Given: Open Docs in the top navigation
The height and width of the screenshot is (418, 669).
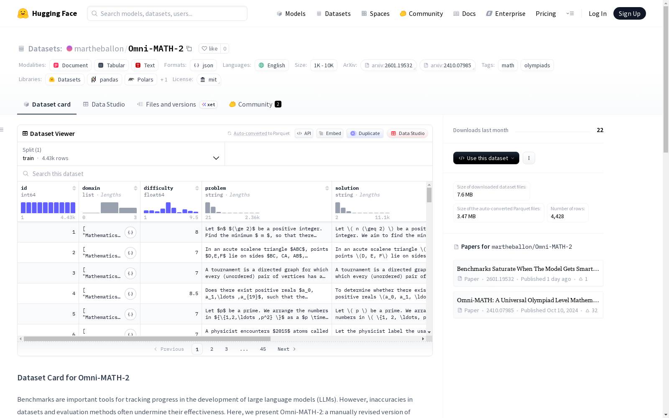Looking at the screenshot, I should tap(465, 13).
